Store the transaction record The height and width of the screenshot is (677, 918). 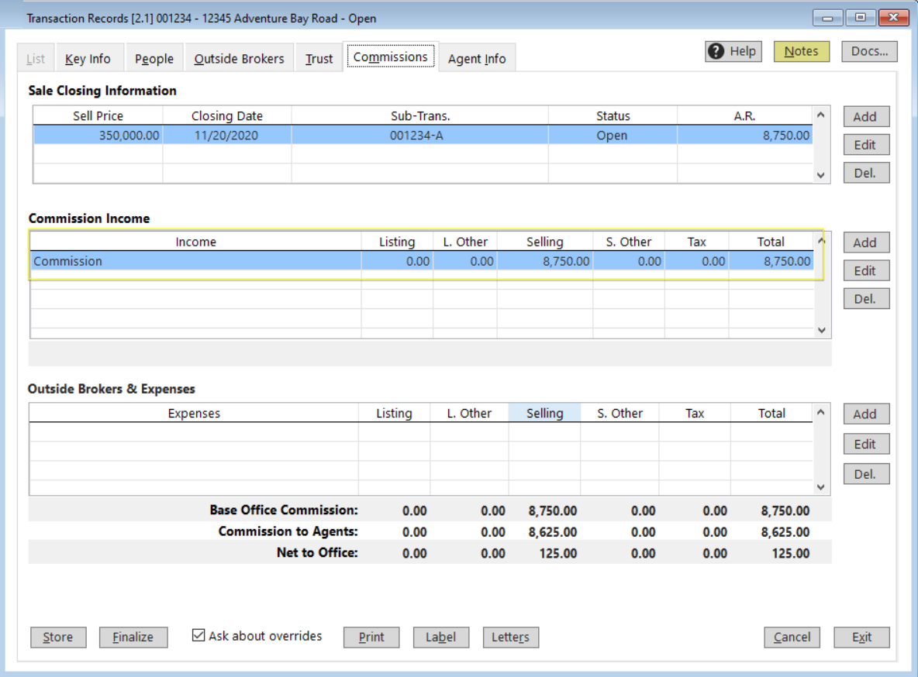tap(57, 637)
